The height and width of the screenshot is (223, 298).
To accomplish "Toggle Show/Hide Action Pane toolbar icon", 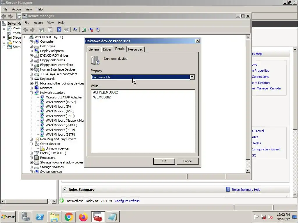I will click(x=66, y=30).
